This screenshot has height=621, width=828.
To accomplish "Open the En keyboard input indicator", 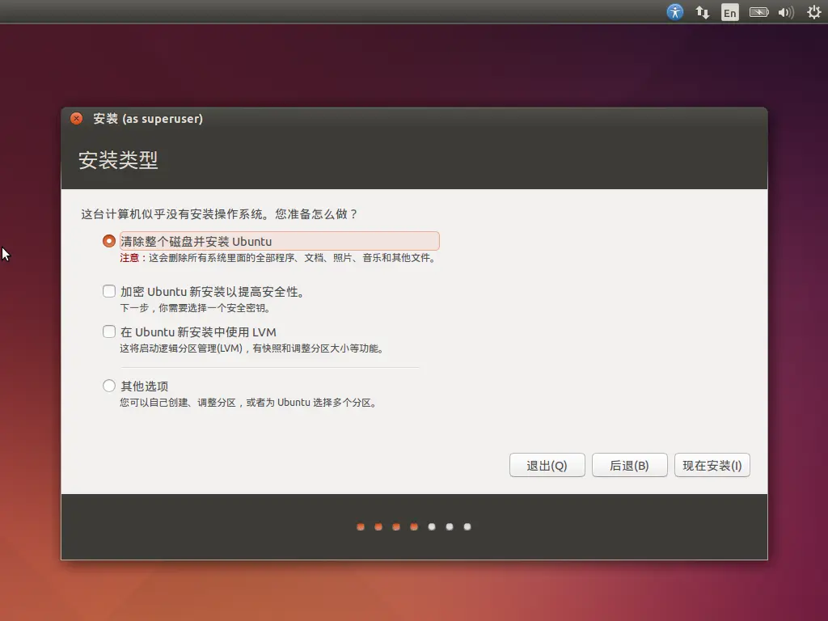I will [x=730, y=12].
